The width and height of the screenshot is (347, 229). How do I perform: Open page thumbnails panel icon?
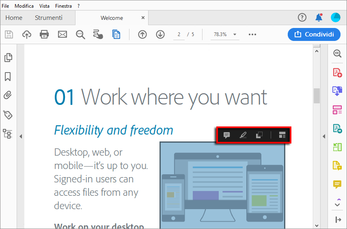[x=8, y=58]
